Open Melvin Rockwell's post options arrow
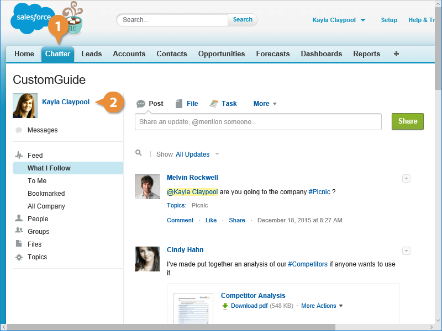 [x=406, y=178]
